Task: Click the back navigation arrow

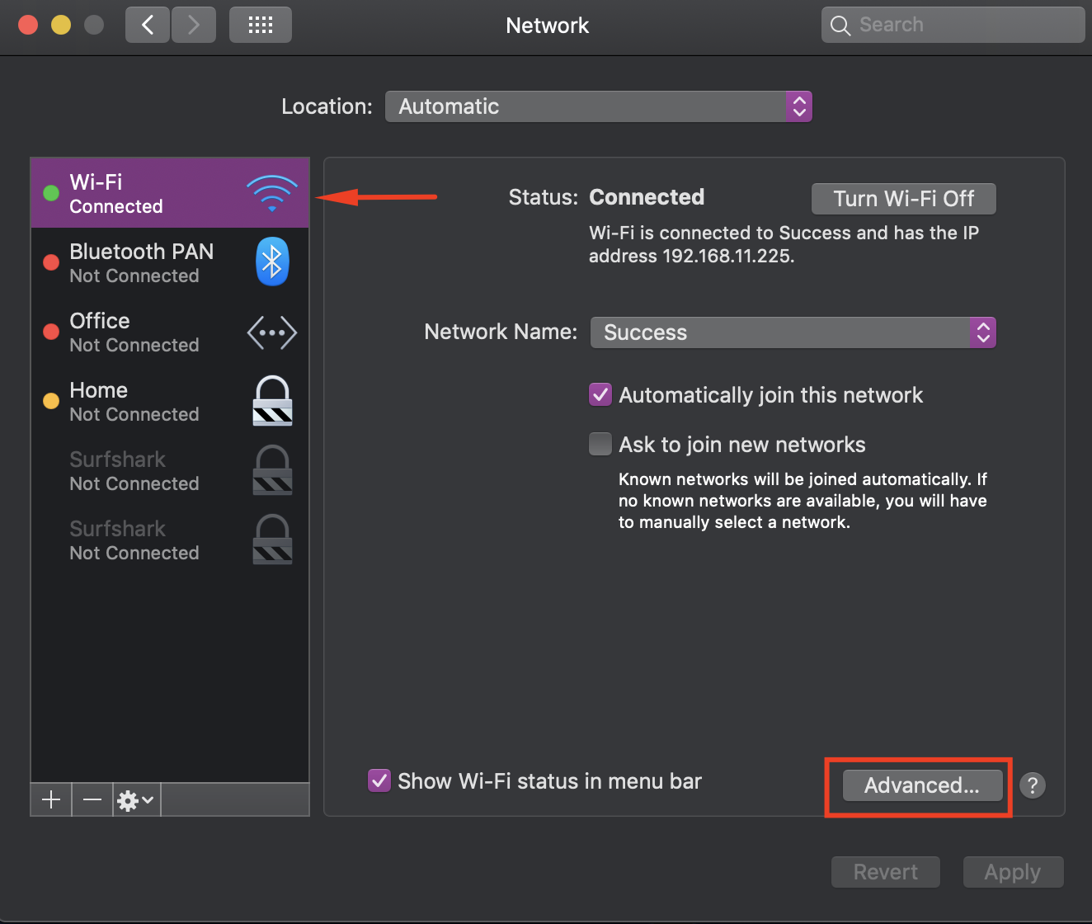Action: point(147,25)
